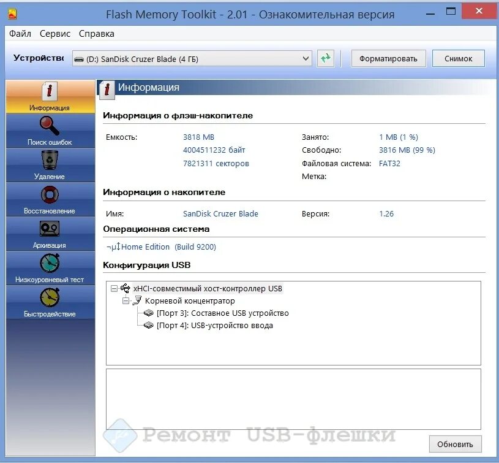Select xHCI-совместимый хост-контроллер USB row
The height and width of the screenshot is (463, 499).
[208, 289]
